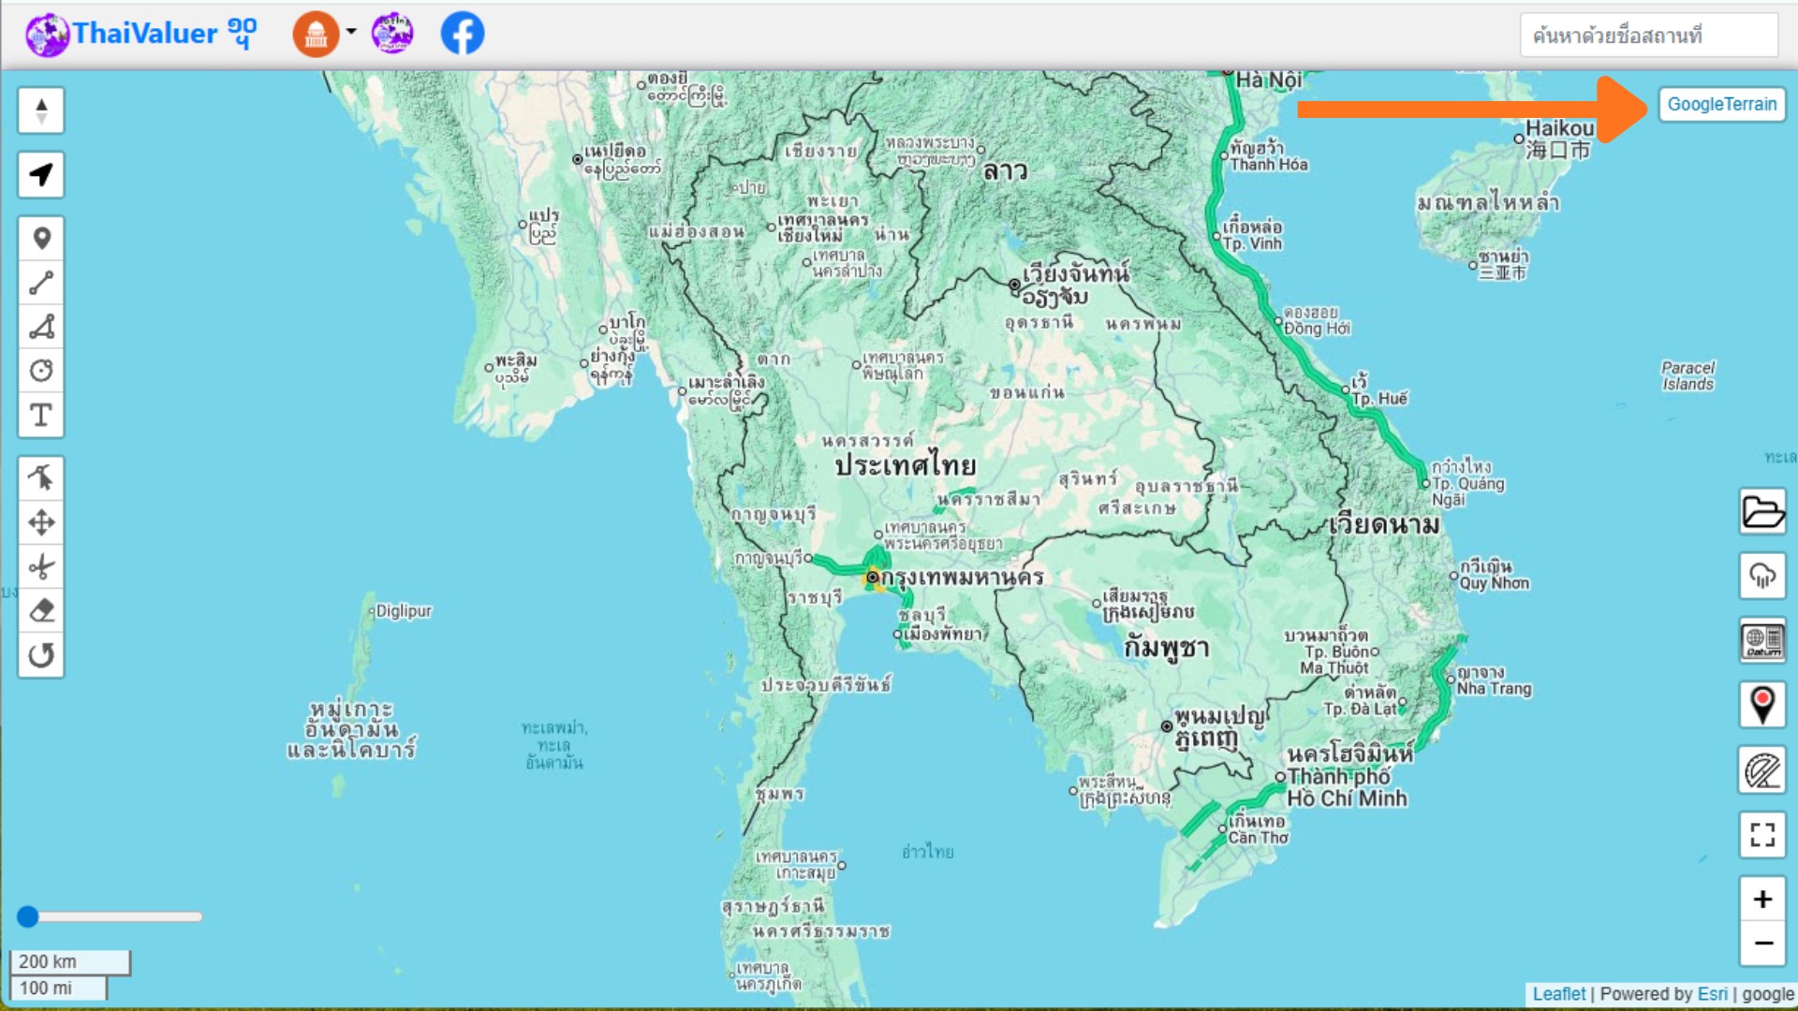Open the Facebook page link
The image size is (1798, 1011).
pyautogui.click(x=463, y=34)
